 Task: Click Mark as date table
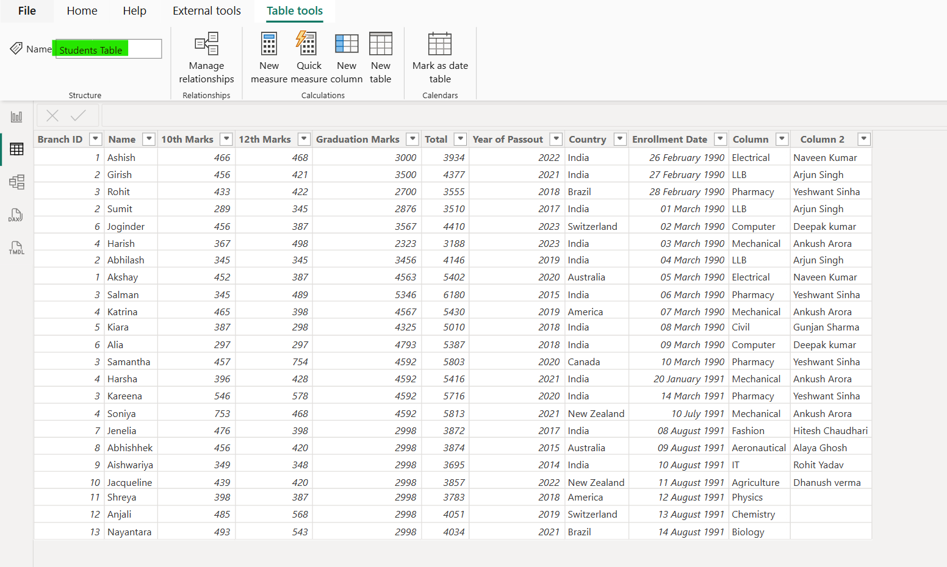pyautogui.click(x=440, y=57)
